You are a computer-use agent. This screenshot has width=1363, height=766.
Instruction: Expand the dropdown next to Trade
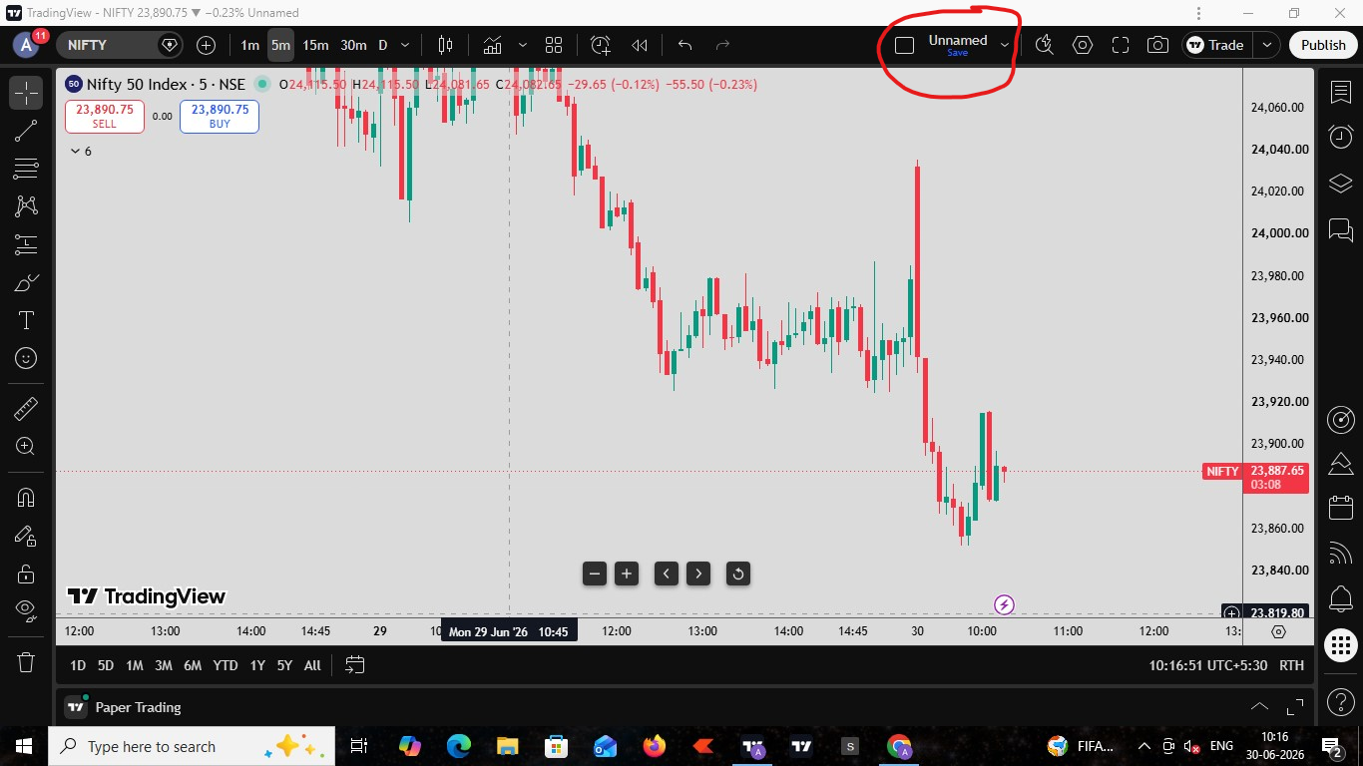coord(1266,45)
